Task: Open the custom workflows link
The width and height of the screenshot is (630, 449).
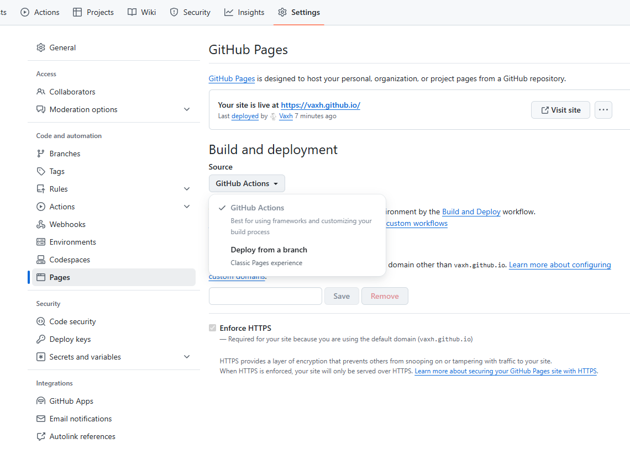Action: coord(417,223)
